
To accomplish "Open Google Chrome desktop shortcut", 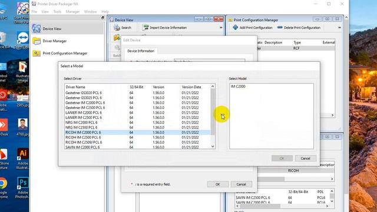I will pos(4,187).
